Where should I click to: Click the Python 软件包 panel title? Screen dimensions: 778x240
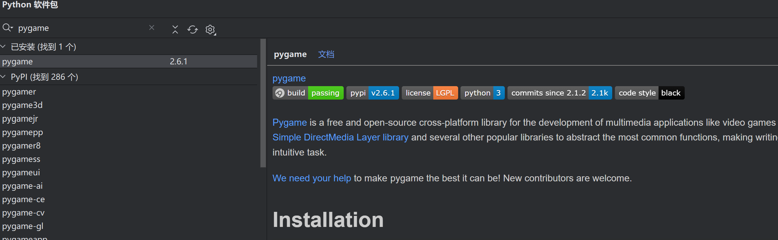click(x=30, y=5)
